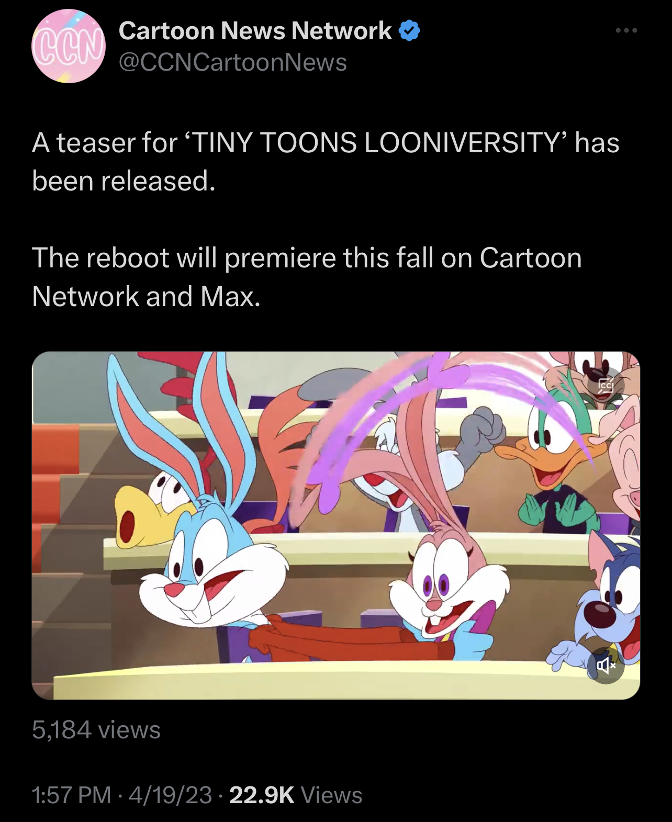Screen dimensions: 672x822
Task: Unmute the video with the speaker icon
Action: click(x=606, y=666)
